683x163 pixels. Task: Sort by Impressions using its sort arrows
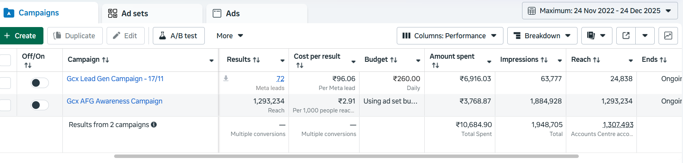pyautogui.click(x=544, y=60)
